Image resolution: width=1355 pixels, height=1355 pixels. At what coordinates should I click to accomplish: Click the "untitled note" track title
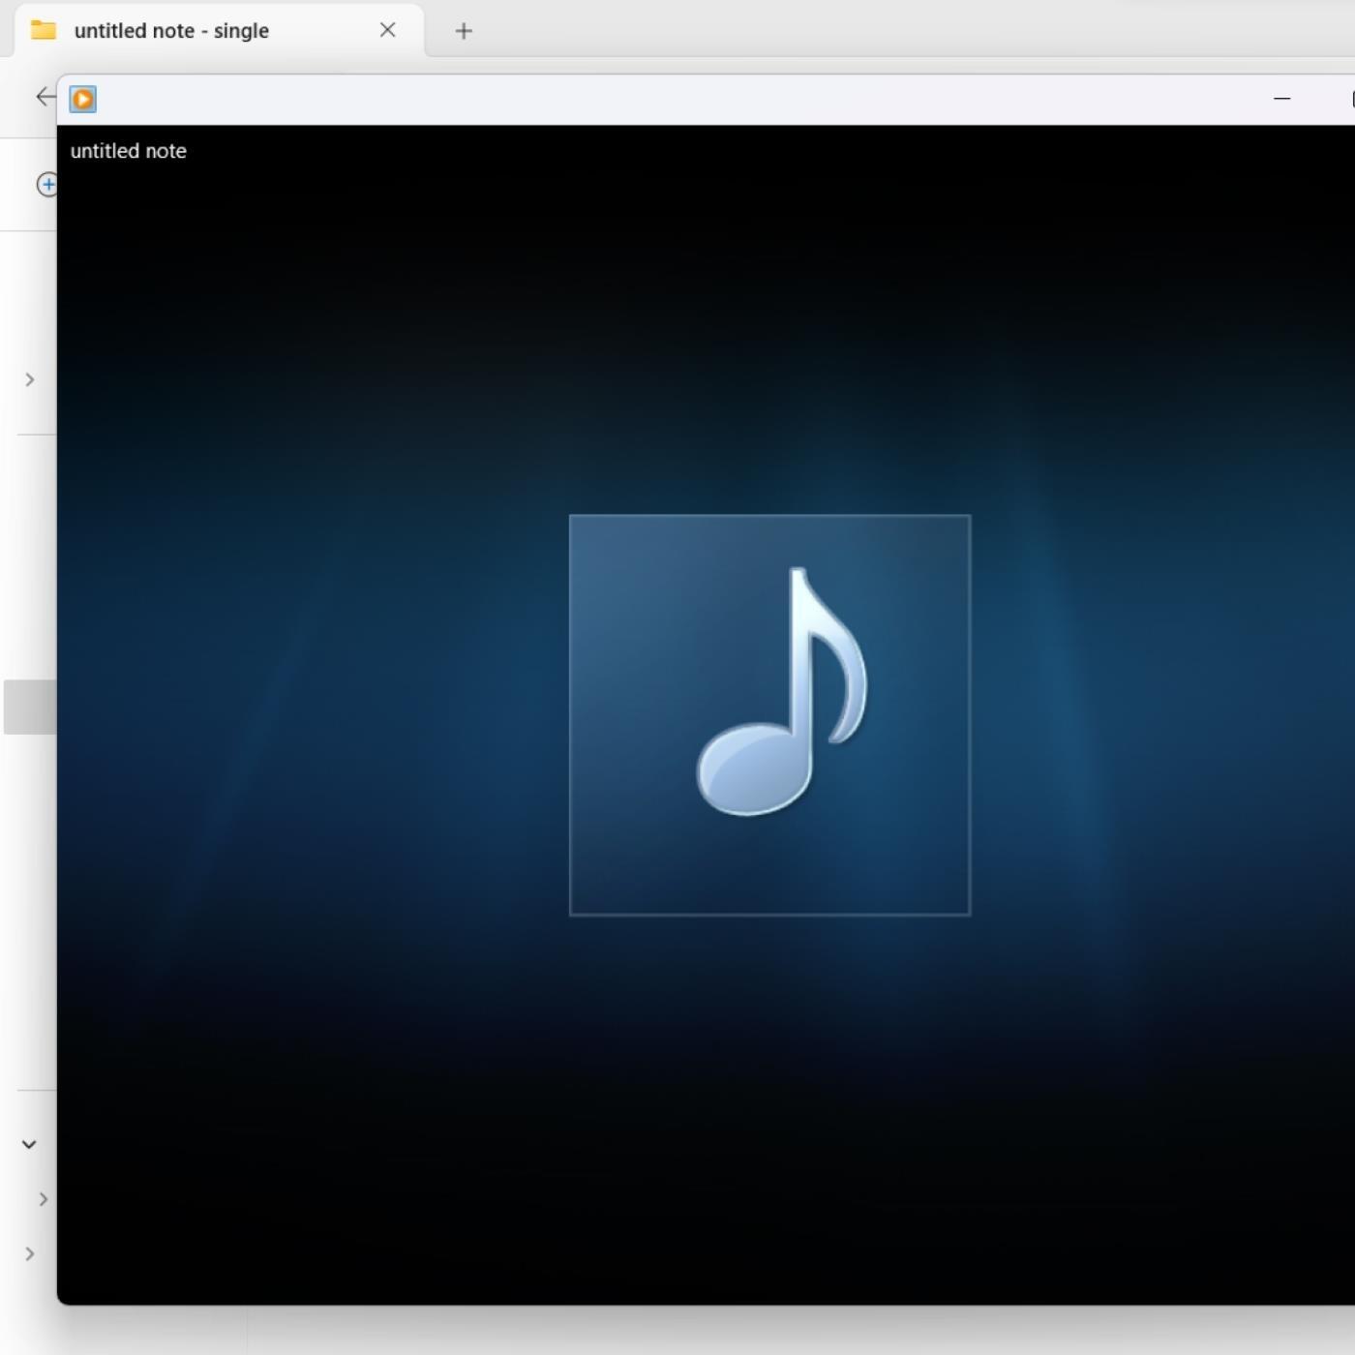[129, 151]
